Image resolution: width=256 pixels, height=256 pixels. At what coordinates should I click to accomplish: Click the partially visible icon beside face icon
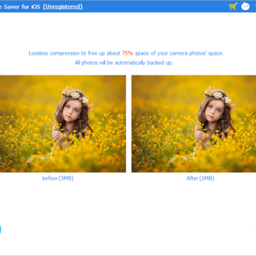pyautogui.click(x=255, y=6)
